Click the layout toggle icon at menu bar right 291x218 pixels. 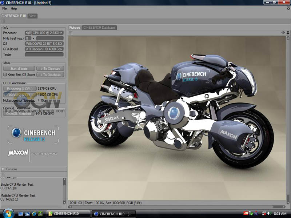click(x=288, y=8)
